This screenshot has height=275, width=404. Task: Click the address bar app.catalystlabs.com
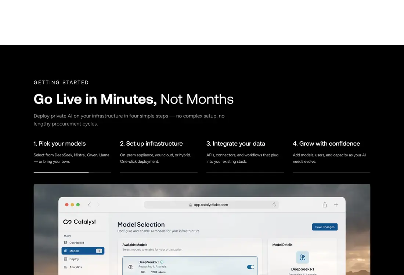coord(211,205)
